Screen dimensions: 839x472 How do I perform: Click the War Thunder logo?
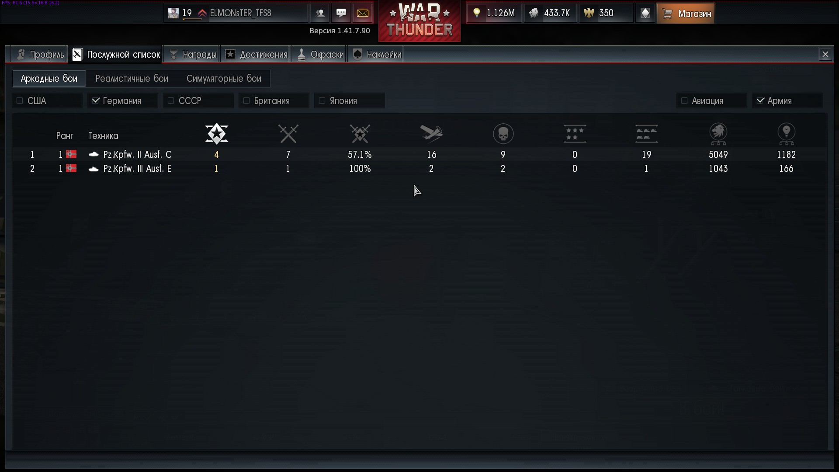pos(419,21)
